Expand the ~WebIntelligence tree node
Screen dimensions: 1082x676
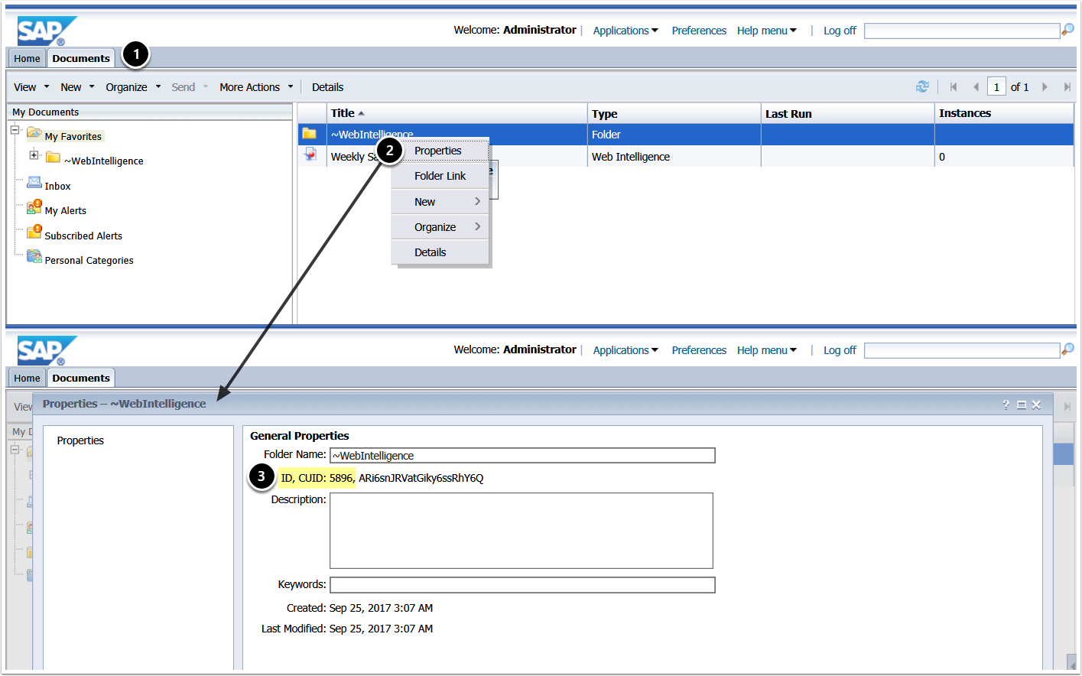pos(34,154)
